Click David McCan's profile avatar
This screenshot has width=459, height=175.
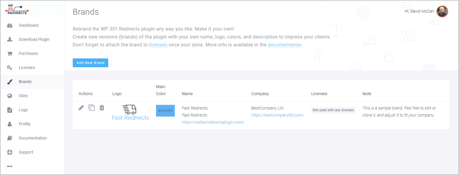pos(442,11)
